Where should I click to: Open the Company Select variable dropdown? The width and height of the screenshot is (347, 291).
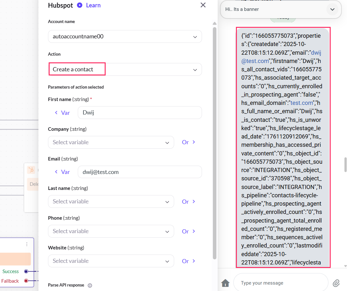click(111, 142)
